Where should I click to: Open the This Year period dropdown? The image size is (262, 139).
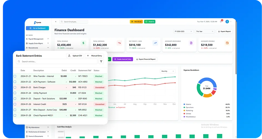[x=205, y=32]
